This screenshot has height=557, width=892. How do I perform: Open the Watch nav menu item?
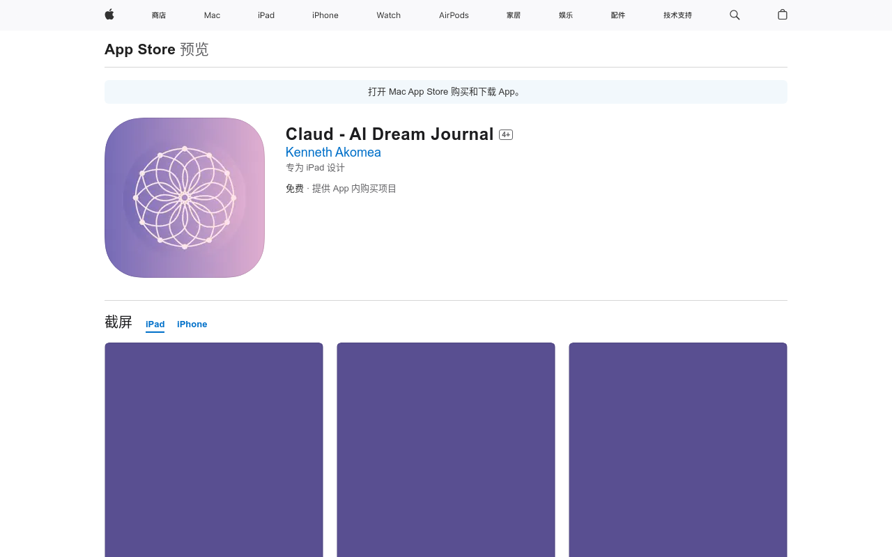click(389, 15)
